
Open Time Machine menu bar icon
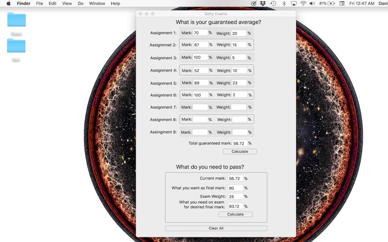click(273, 3)
